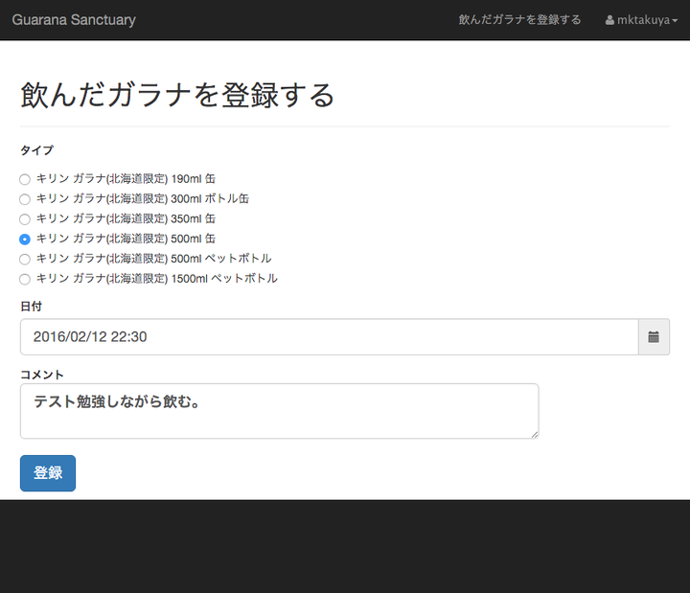Select the 500ml 缶 radio button
Screen dimensions: 690x593
click(x=25, y=239)
